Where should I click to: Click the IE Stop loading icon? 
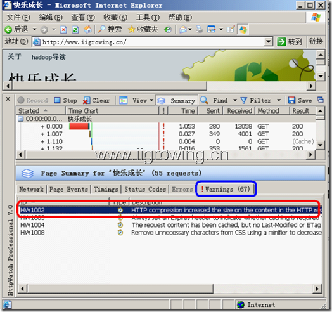63,29
